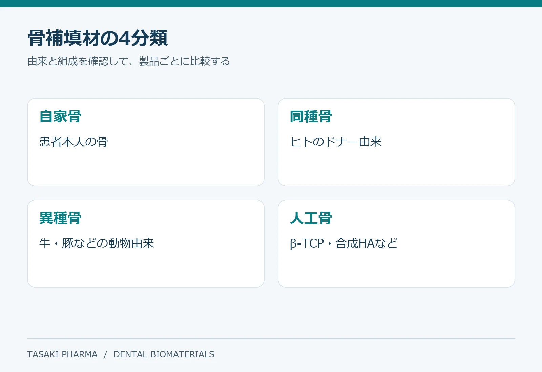542x372 pixels.
Task: Click the footer text DENTAL BIOMATERIALS
Action: (x=164, y=354)
